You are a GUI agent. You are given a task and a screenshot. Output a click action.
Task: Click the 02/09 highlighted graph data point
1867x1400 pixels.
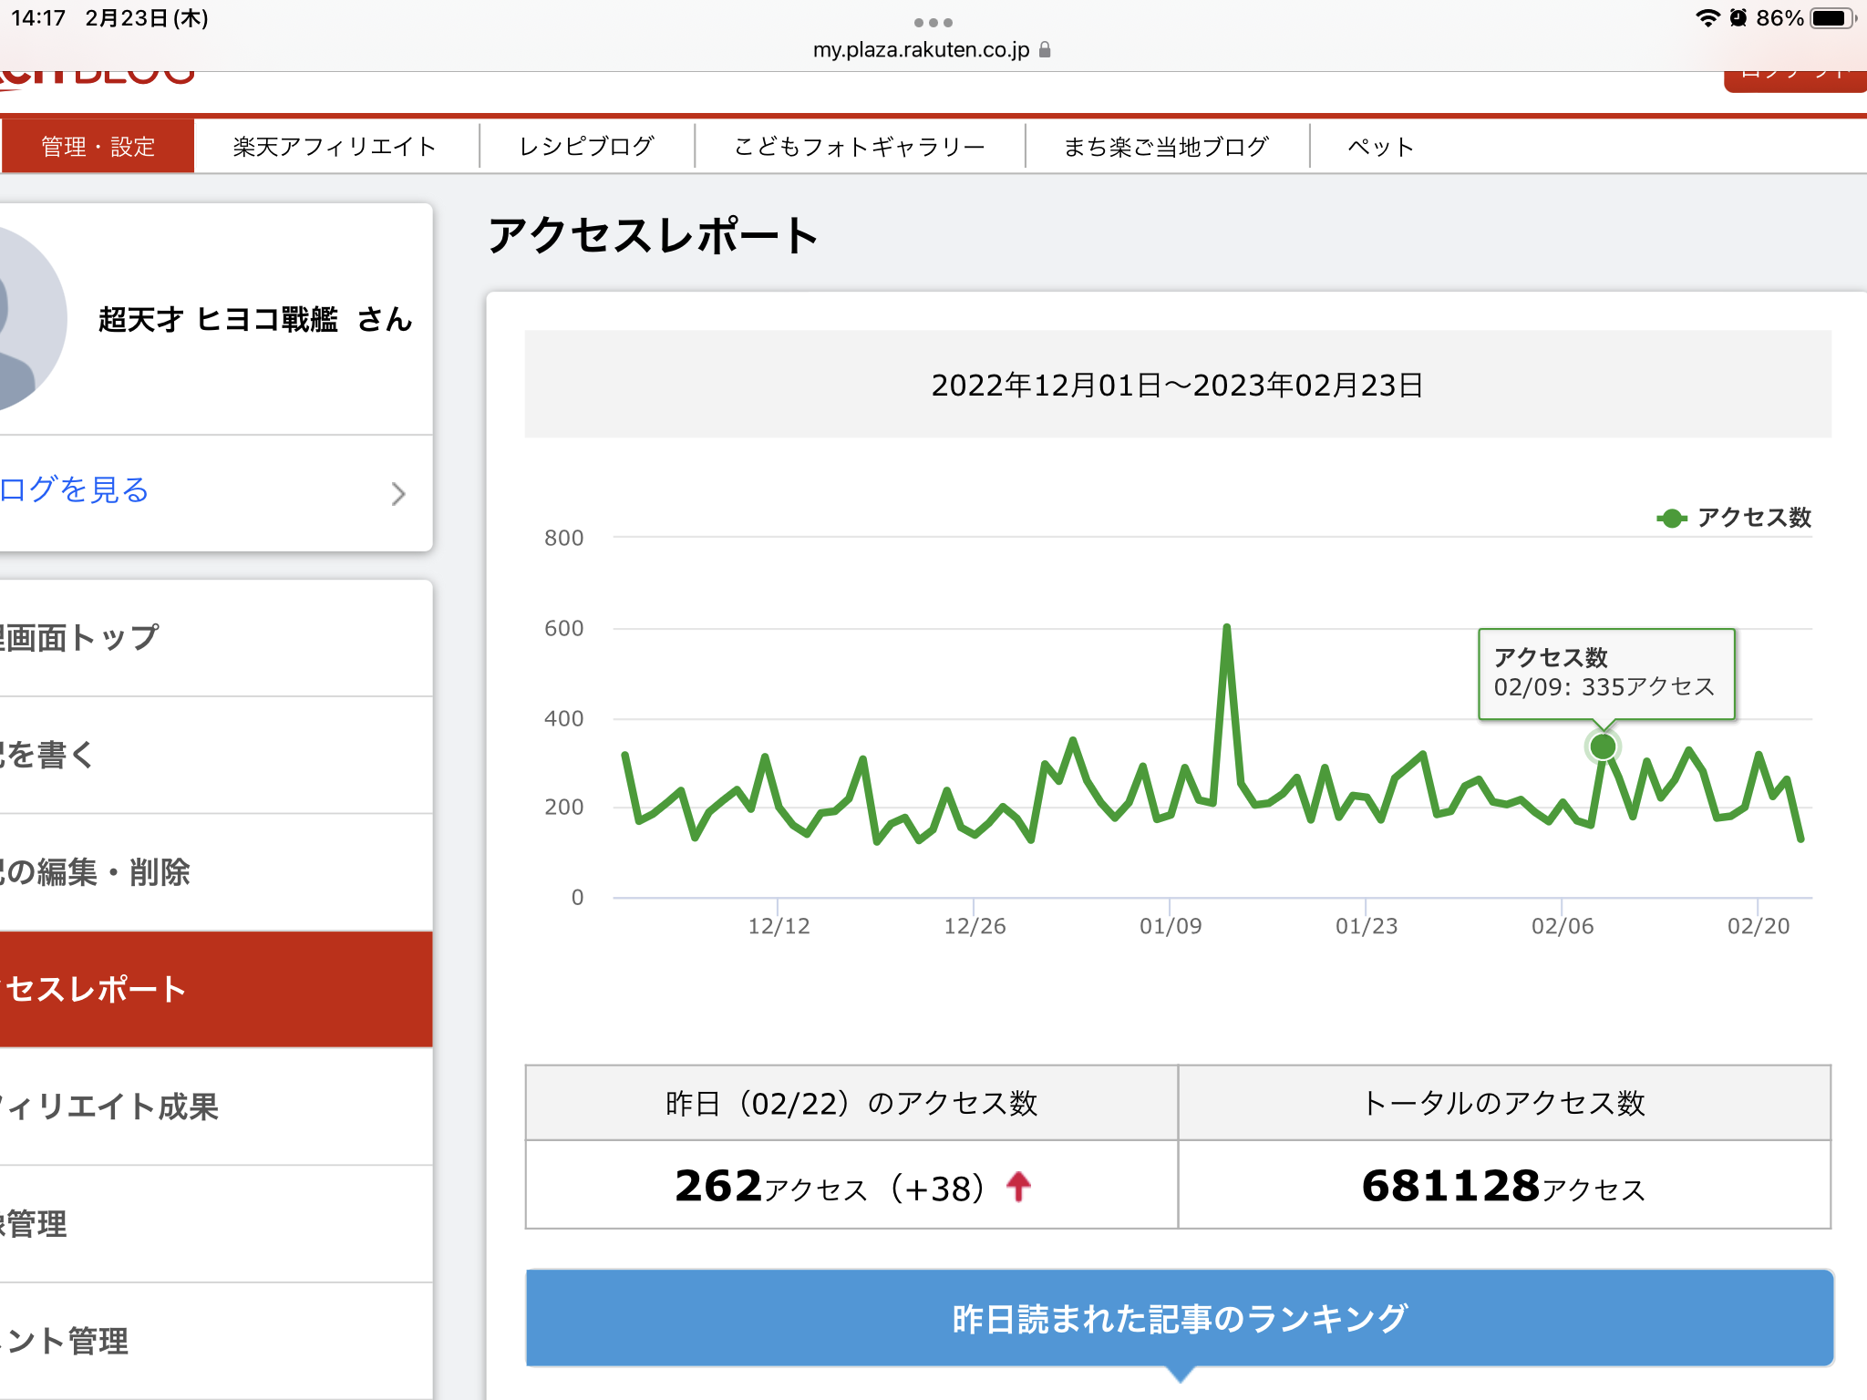1603,747
